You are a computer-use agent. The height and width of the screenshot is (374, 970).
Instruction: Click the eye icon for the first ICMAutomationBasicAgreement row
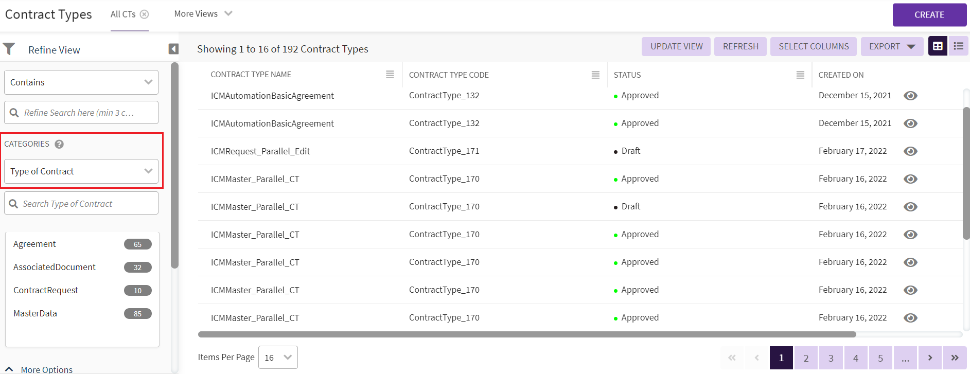[x=910, y=96]
